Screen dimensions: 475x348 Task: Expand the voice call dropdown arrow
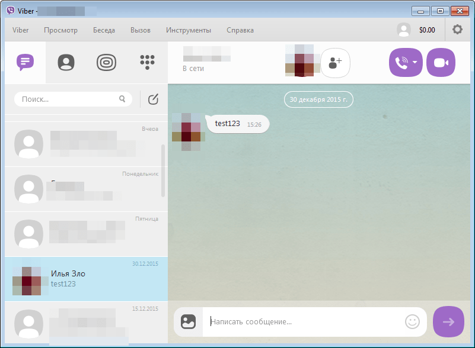point(415,63)
